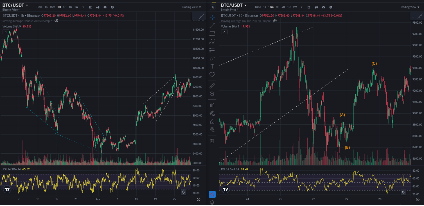Toggle Moving Average visibility in right chart
Image resolution: width=424 pixels, height=206 pixels.
[275, 21]
